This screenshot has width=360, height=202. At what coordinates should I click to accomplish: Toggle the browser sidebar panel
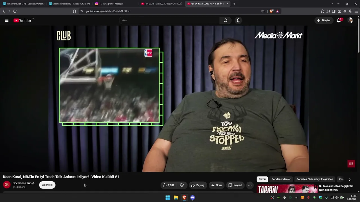[334, 11]
